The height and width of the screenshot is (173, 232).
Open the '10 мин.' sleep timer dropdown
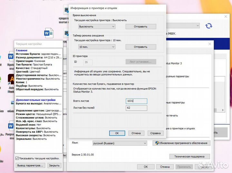coord(97,47)
